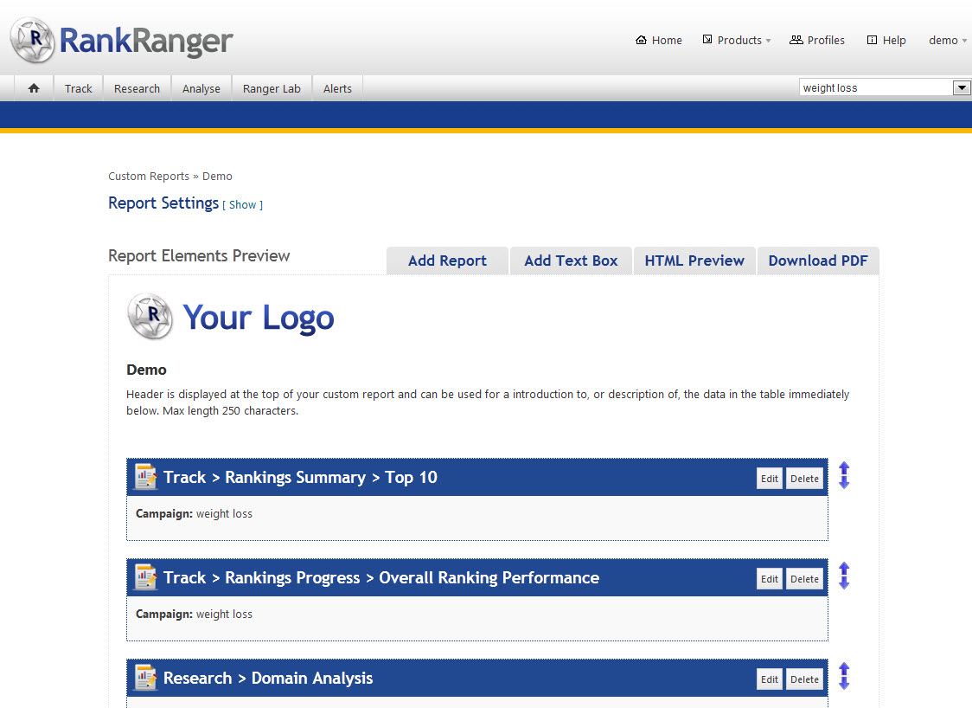The height and width of the screenshot is (708, 972).
Task: Open the Home link in top header
Action: pos(658,41)
